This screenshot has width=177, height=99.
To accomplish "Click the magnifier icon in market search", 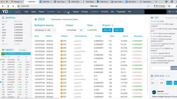I will coord(20,50).
